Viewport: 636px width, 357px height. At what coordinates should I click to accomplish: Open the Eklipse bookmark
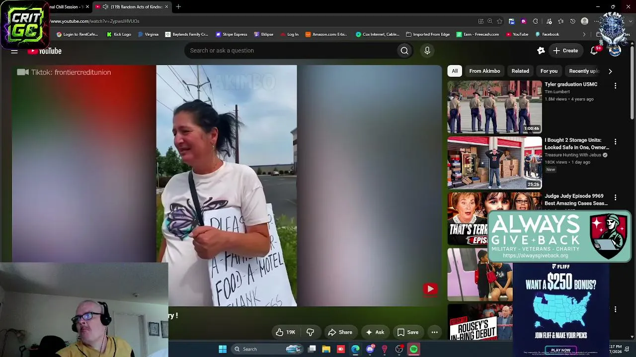[x=263, y=34]
